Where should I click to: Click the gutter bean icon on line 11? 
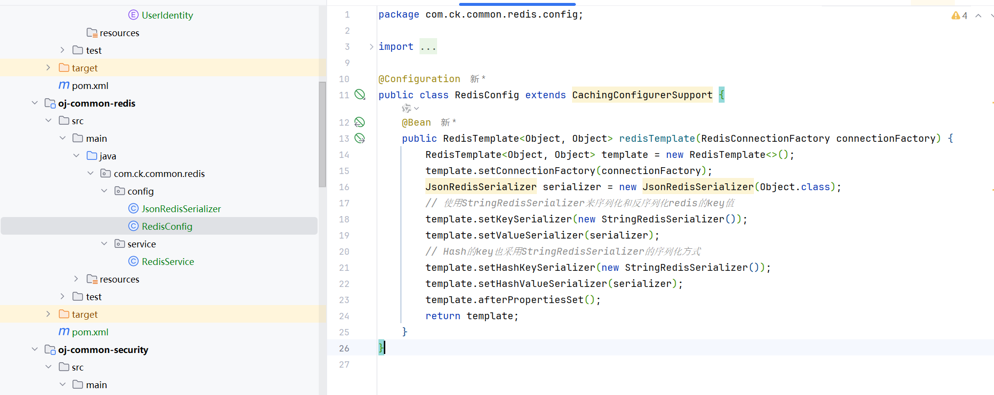(360, 94)
